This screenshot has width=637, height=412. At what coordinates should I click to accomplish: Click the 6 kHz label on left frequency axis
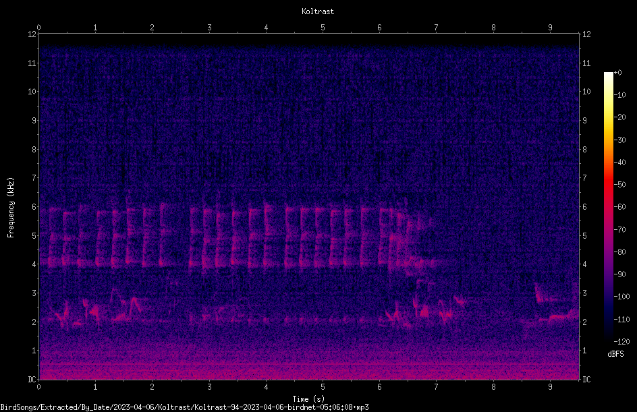[33, 206]
